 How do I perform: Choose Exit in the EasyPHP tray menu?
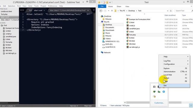174,85
